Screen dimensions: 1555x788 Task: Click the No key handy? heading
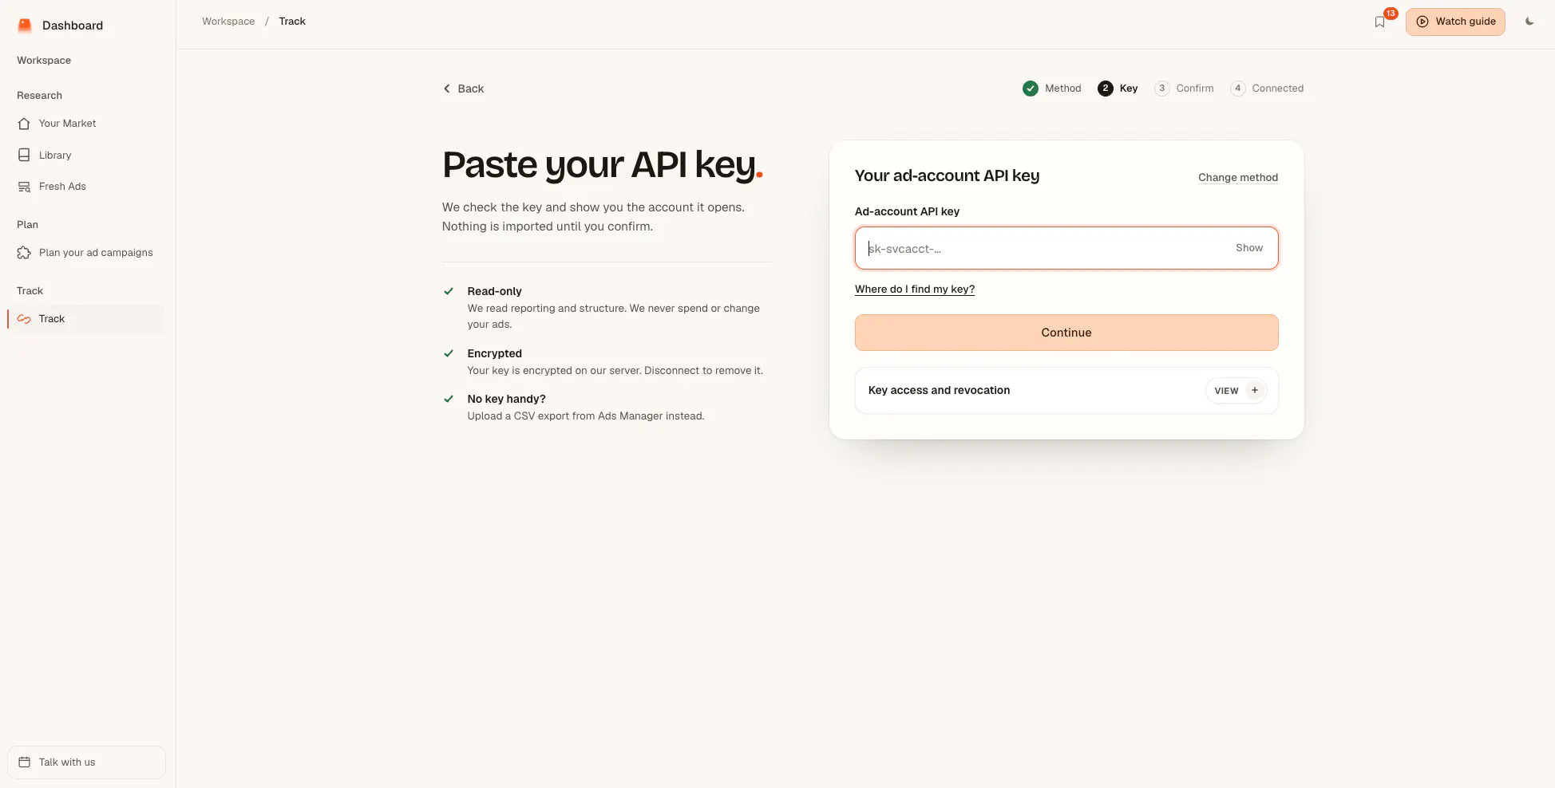[x=507, y=399]
